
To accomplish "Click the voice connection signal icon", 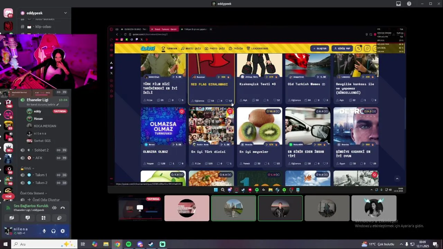I will [x=8, y=208].
